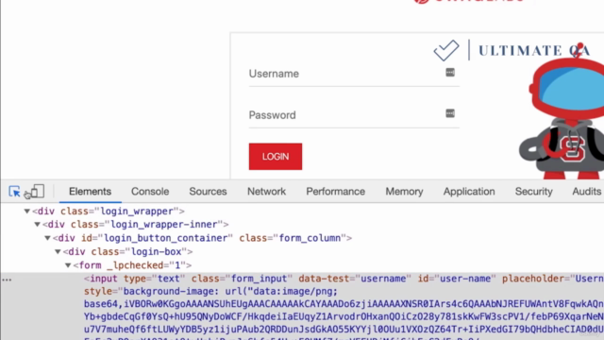Click the class="form_input" attribute
The image size is (604, 340).
coord(242,279)
